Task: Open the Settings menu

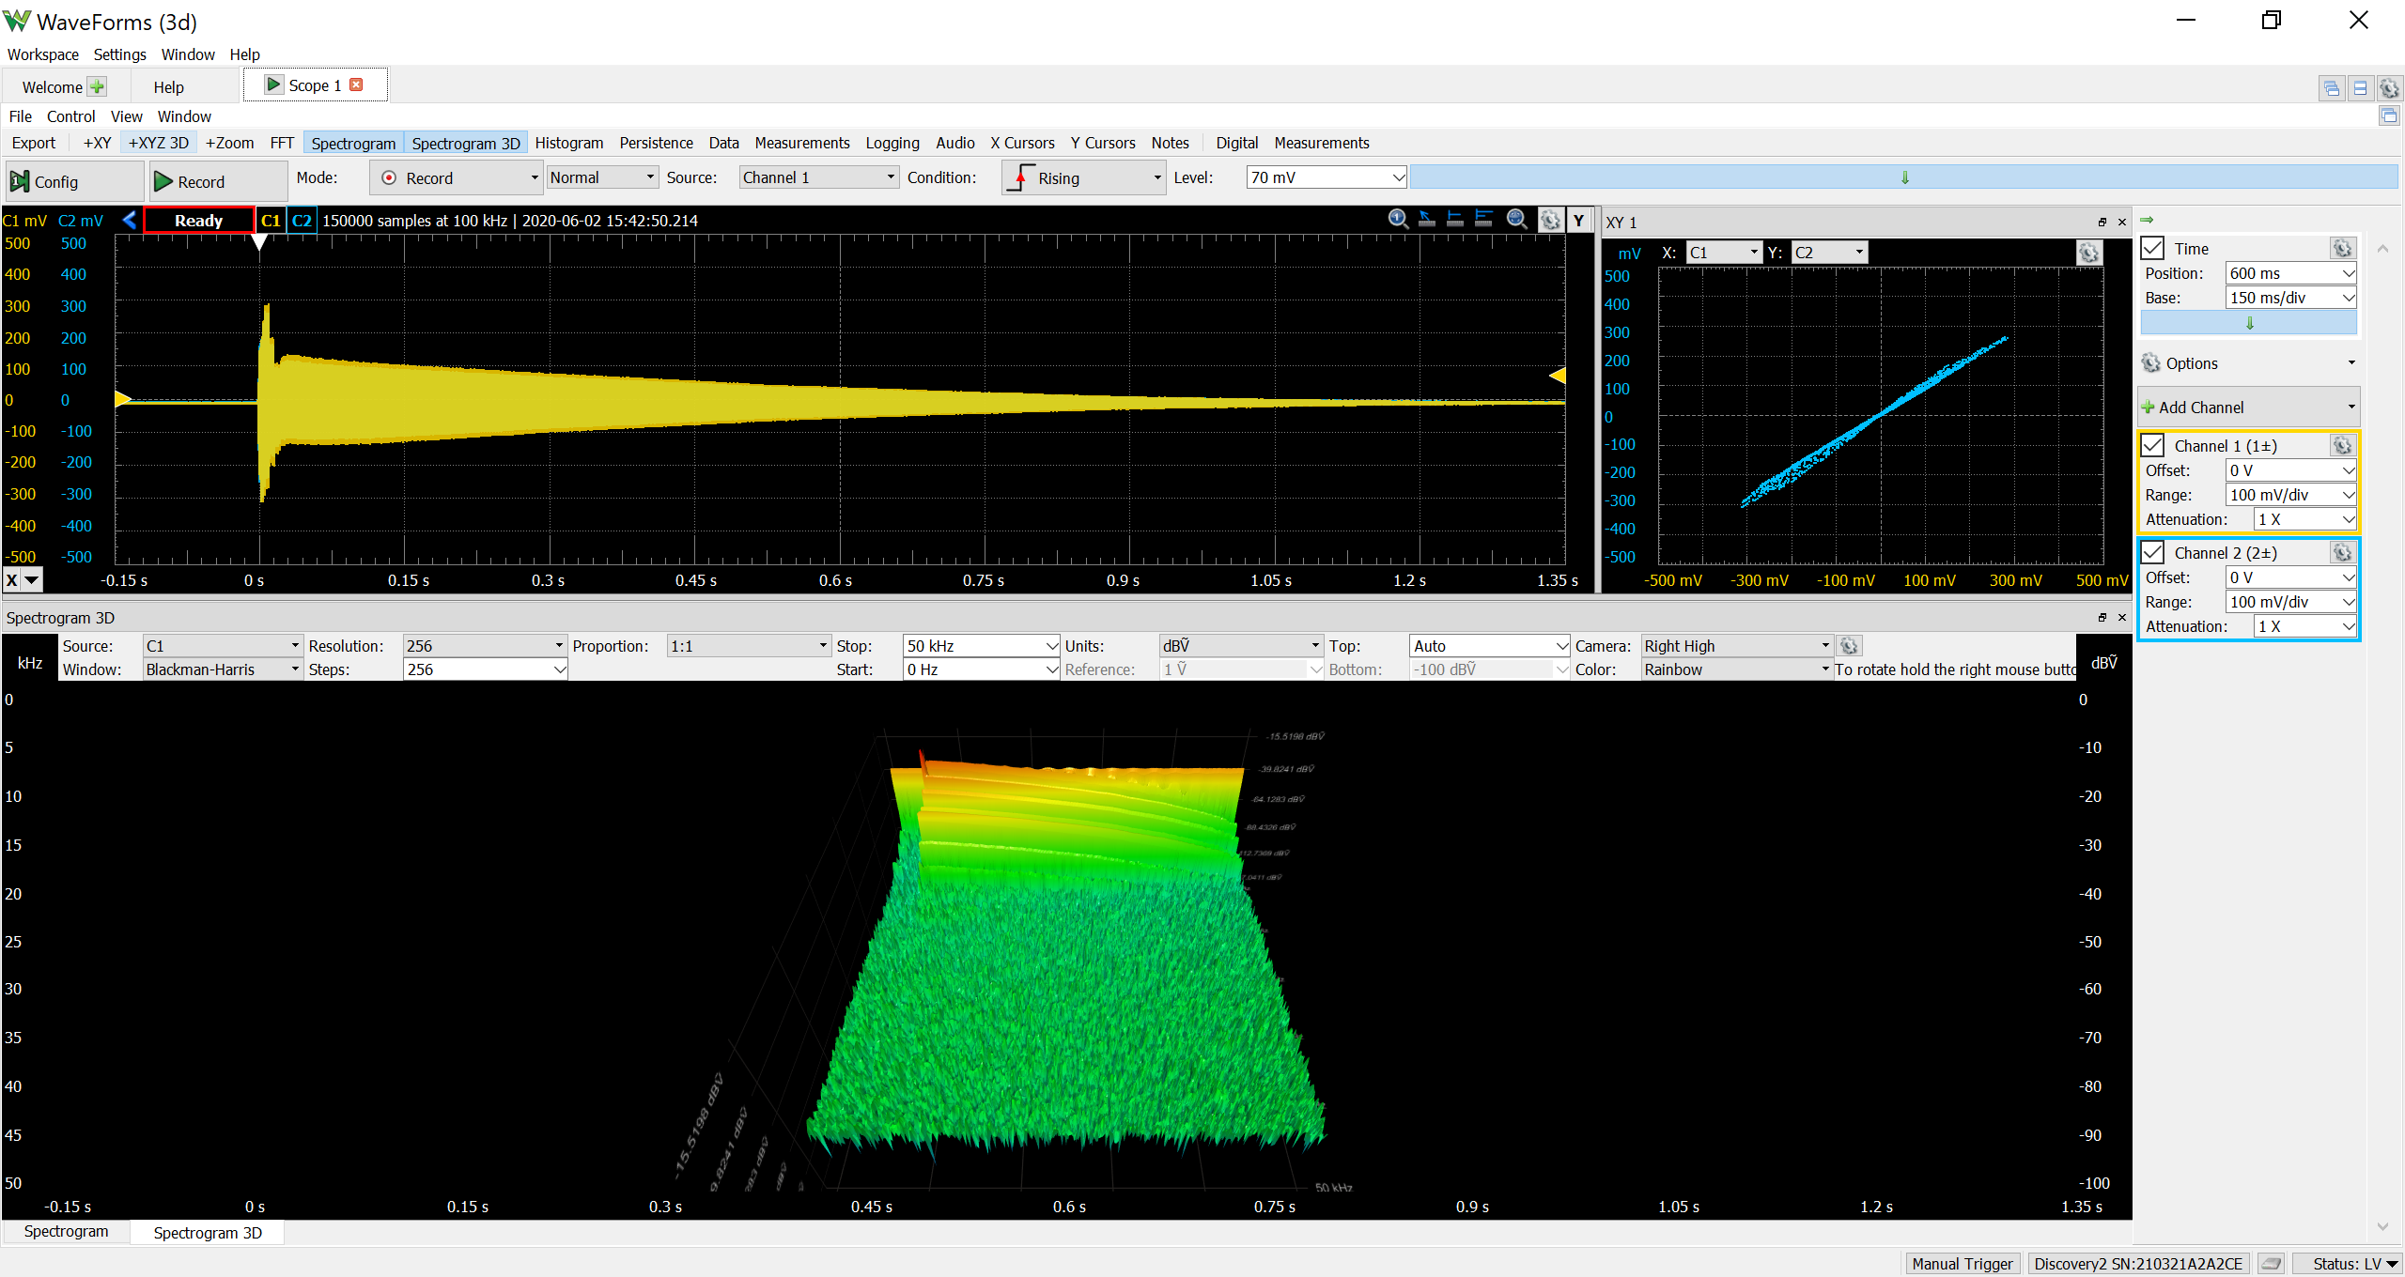Action: (x=119, y=54)
